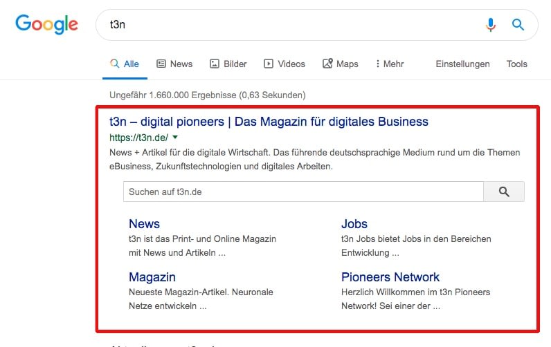Select the Alle tab
The width and height of the screenshot is (551, 347).
click(125, 64)
